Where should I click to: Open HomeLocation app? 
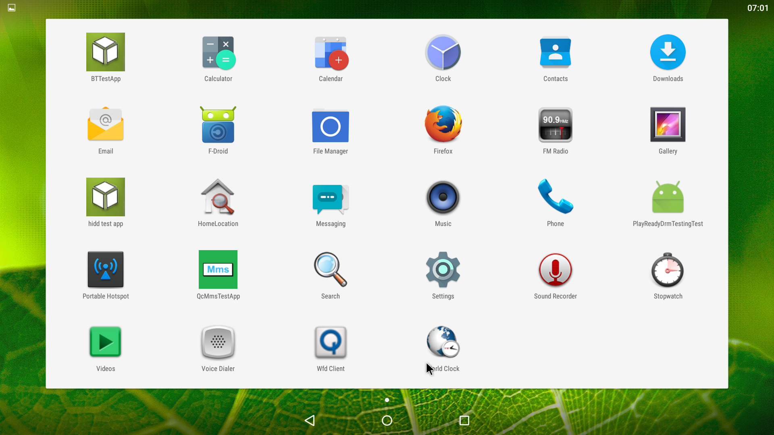(218, 197)
